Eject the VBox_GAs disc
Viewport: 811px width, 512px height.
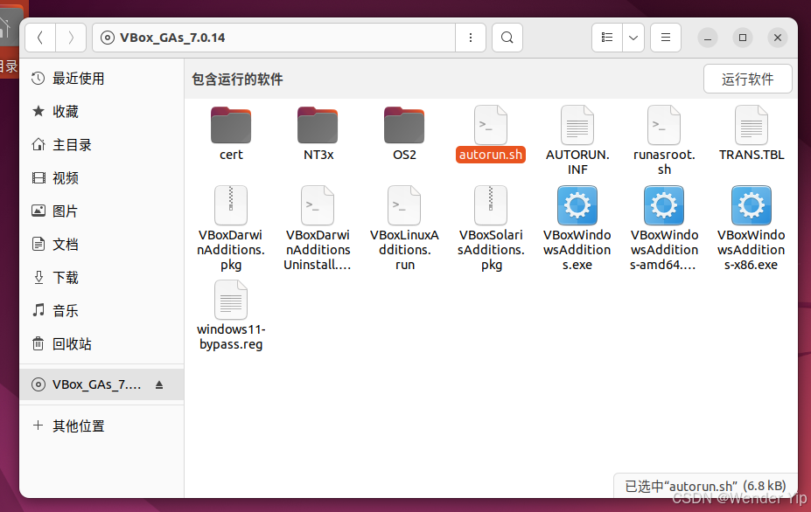click(159, 384)
